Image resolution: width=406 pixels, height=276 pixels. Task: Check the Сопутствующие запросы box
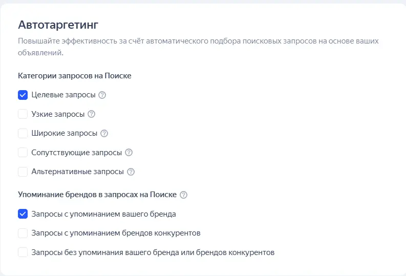coord(23,153)
